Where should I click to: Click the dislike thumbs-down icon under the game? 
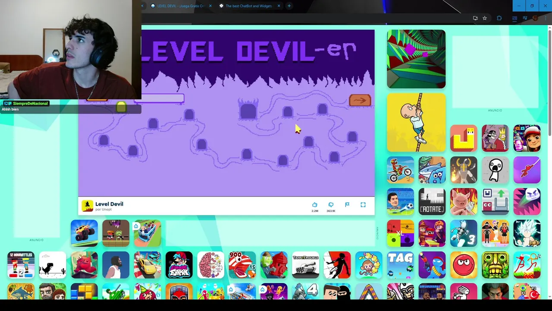pos(331,205)
